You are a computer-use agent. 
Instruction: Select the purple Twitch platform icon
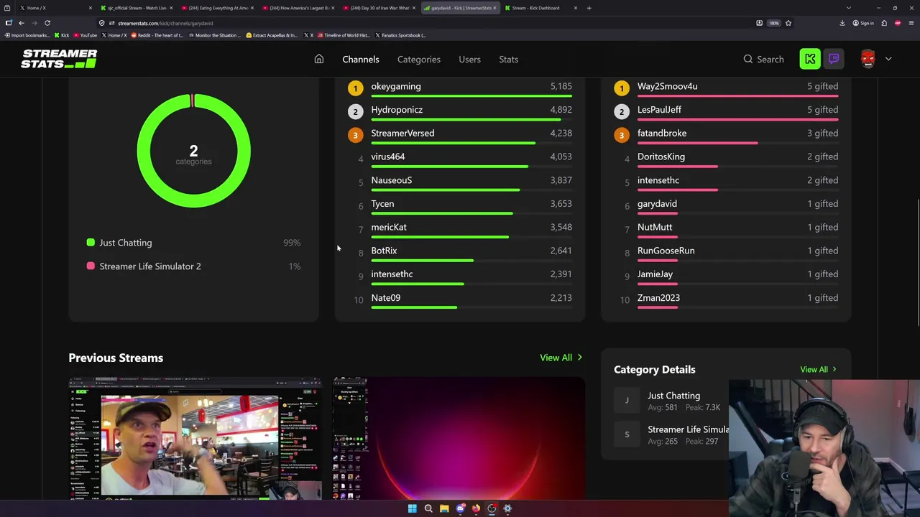click(834, 59)
